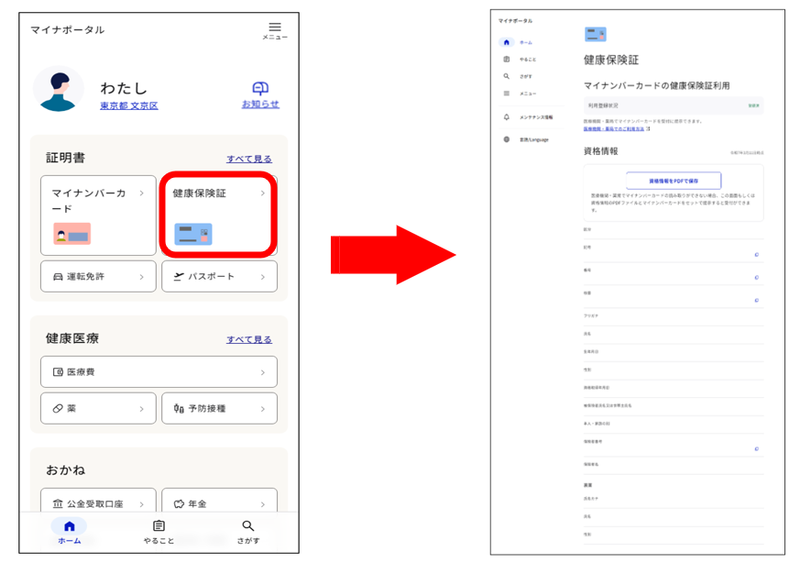Click the わたし name text

124,88
